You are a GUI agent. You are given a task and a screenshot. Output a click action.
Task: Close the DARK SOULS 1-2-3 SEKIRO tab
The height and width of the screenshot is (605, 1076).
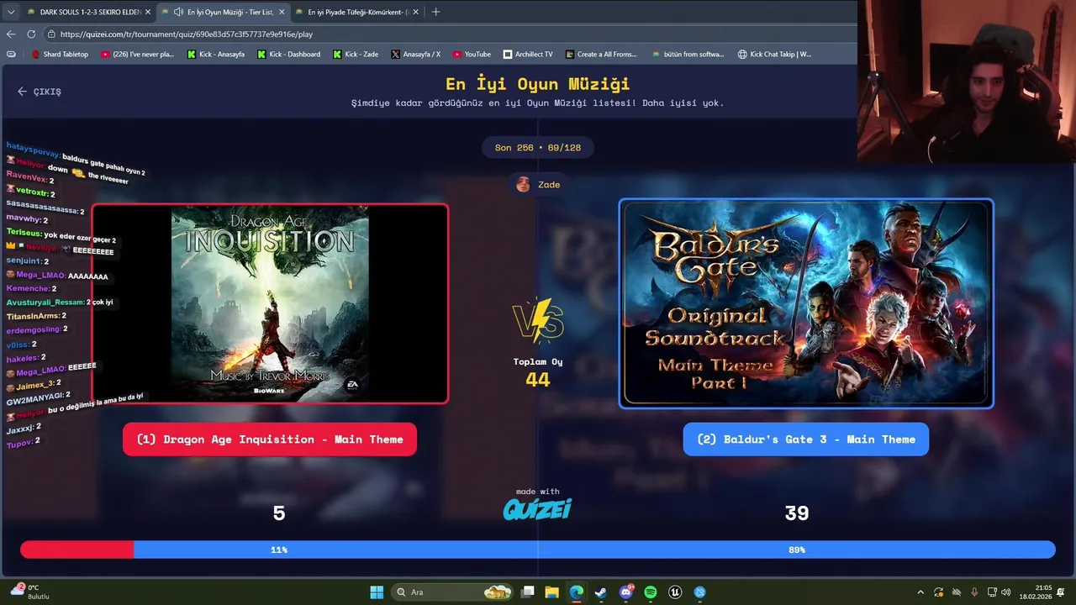(x=148, y=12)
